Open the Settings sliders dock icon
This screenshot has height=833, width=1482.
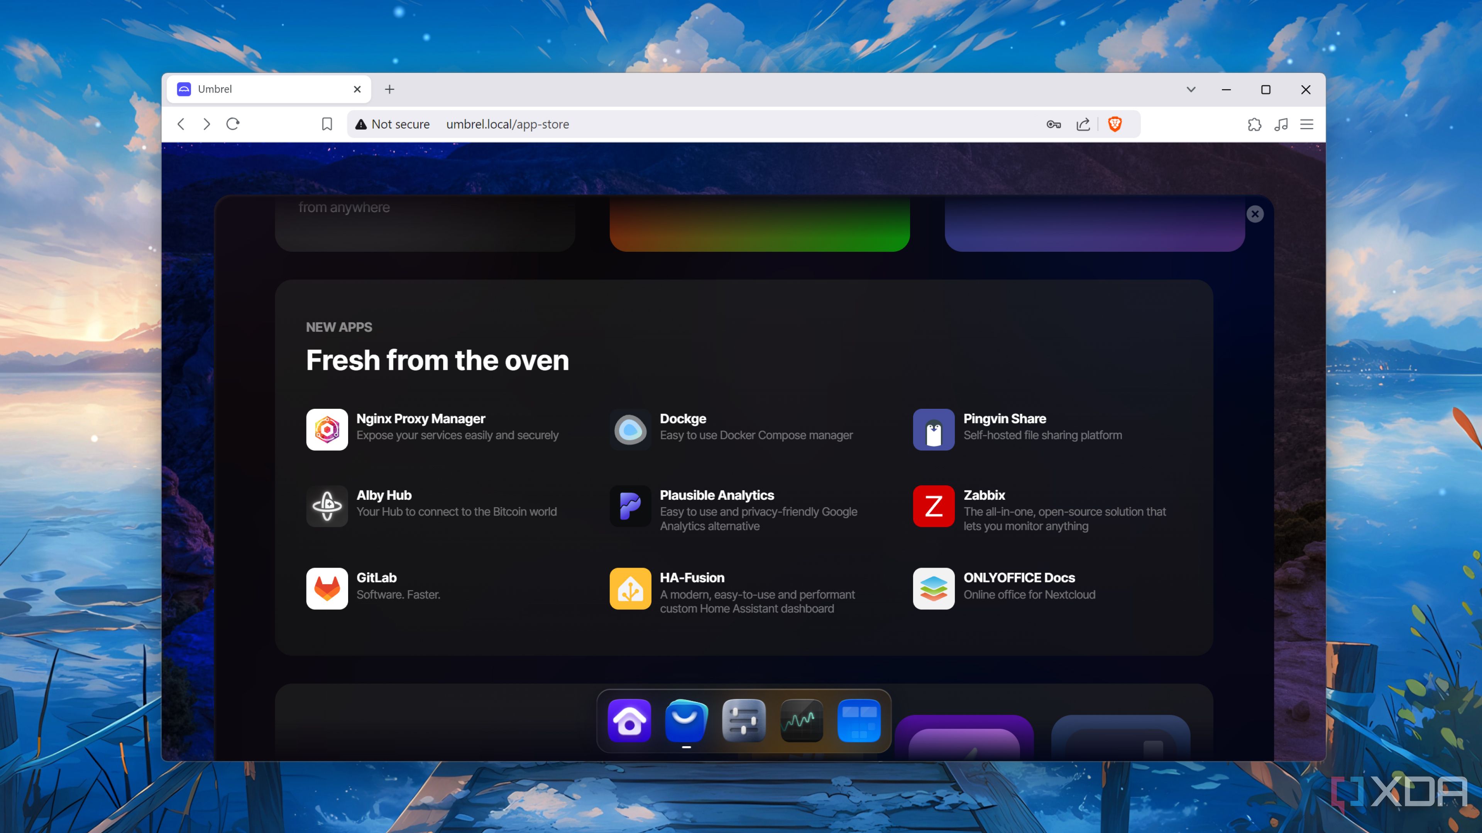[743, 720]
